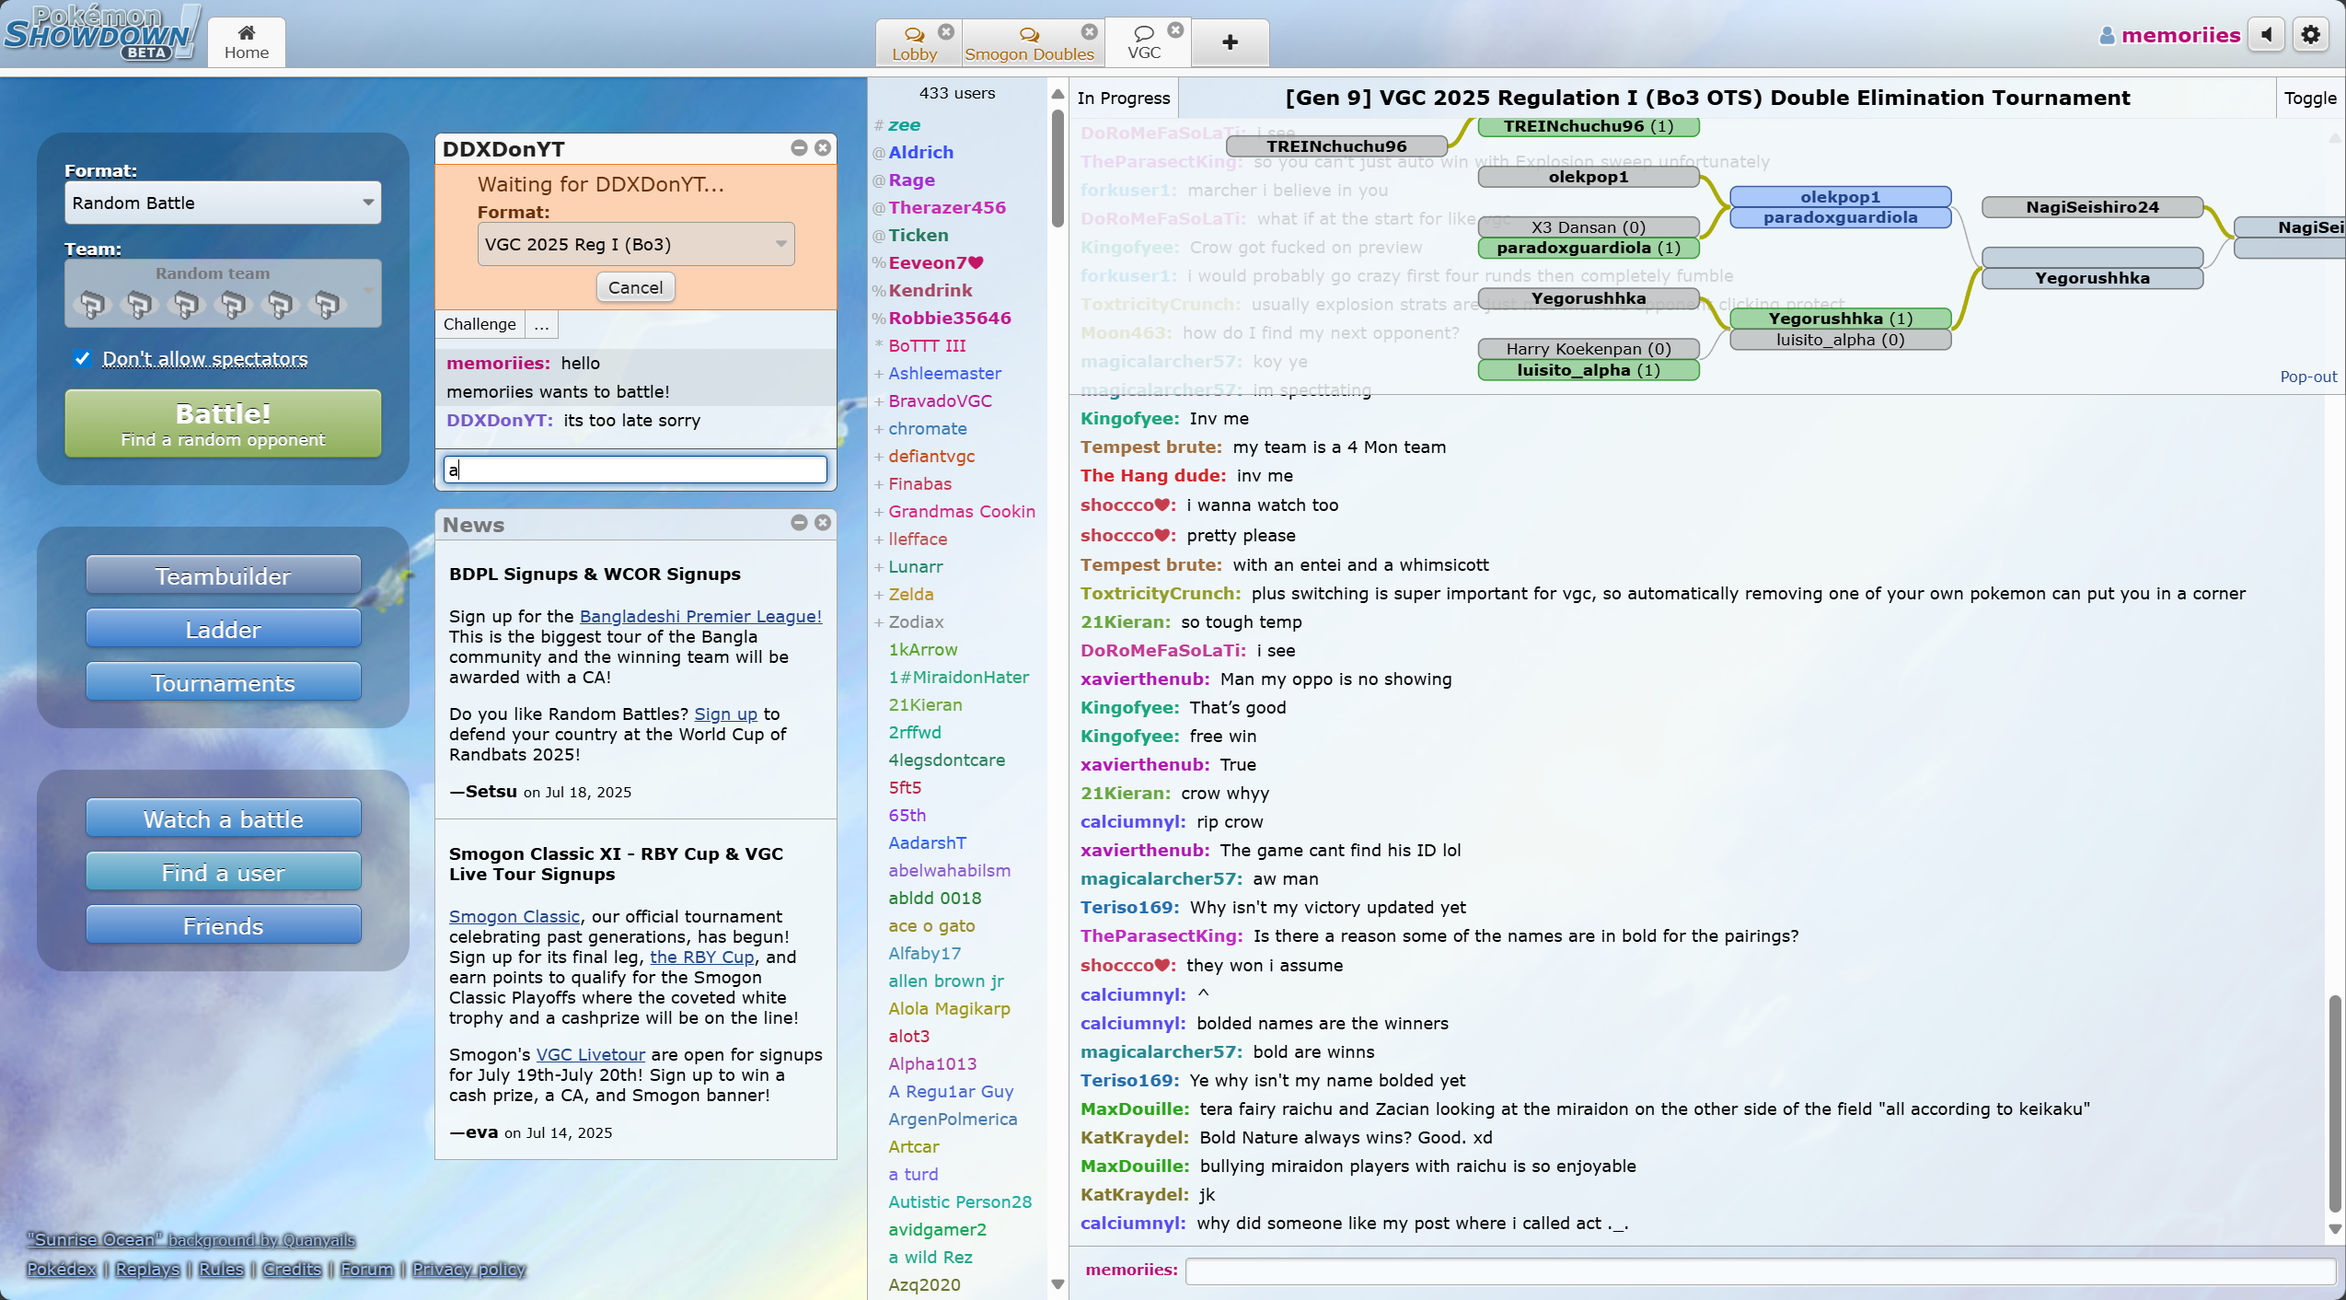
Task: Click calciumnyl's name in the last chat message
Action: [1132, 1223]
